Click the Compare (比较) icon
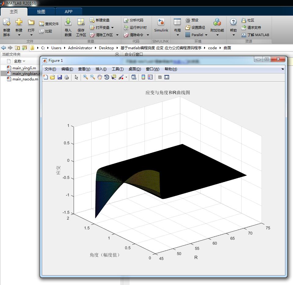The height and width of the screenshot is (285, 293). 41,31
